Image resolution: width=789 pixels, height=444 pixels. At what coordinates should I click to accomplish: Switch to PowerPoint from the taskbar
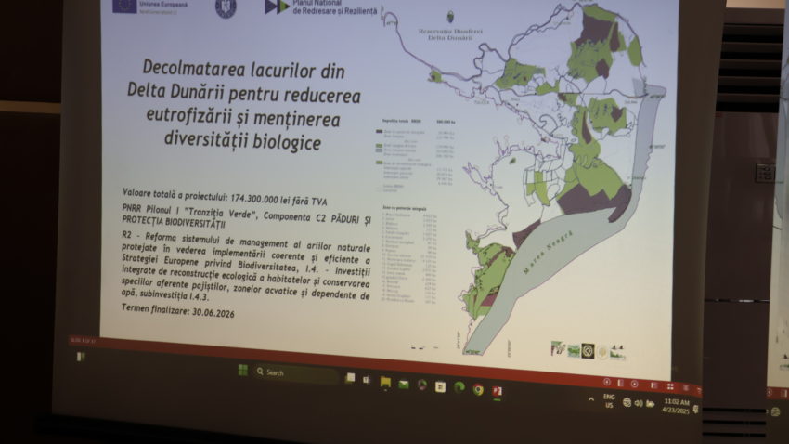498,391
